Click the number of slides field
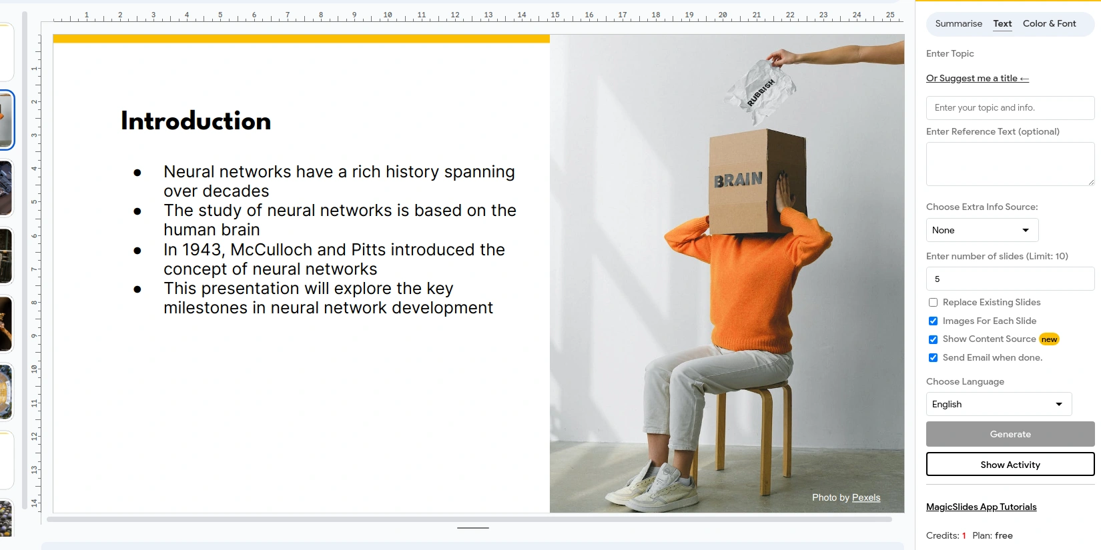Image resolution: width=1101 pixels, height=550 pixels. 1010,279
